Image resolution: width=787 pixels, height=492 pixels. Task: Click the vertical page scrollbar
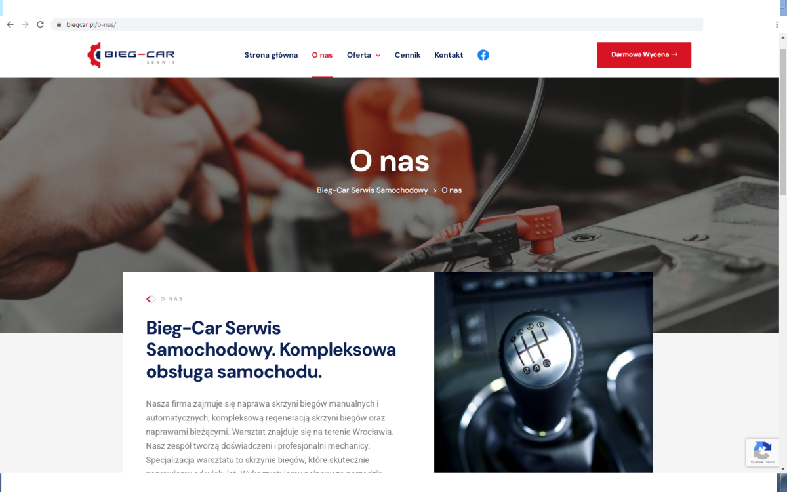(x=782, y=253)
